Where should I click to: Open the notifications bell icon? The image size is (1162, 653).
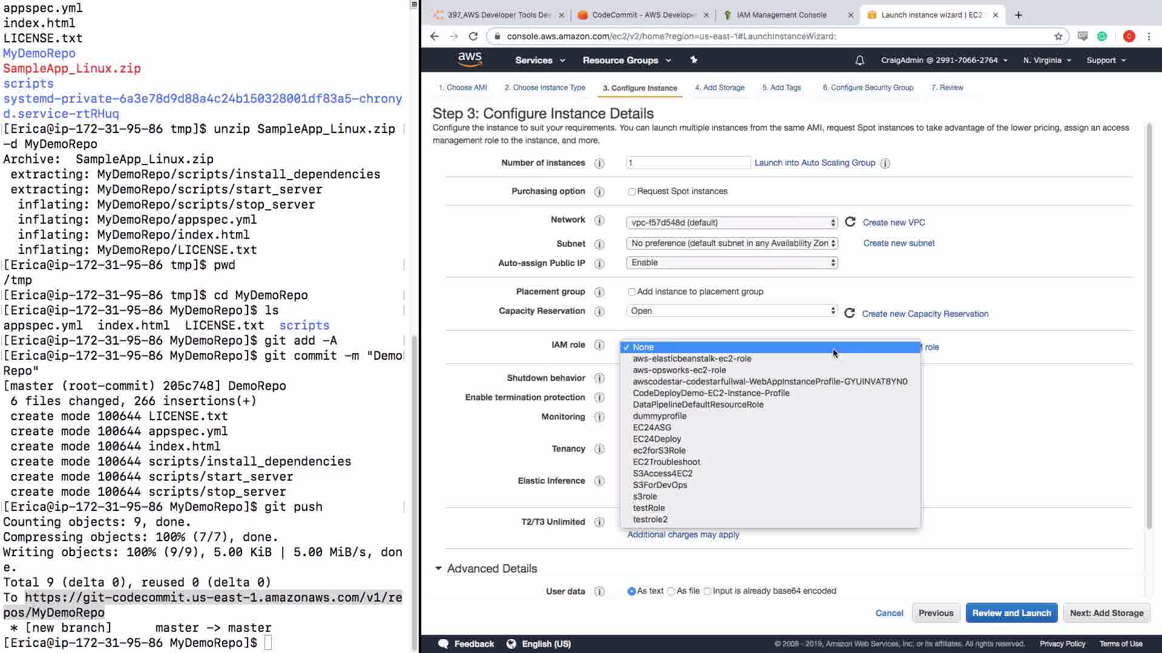859,60
